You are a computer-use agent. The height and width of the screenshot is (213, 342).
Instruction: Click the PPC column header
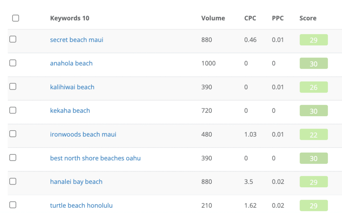tap(278, 18)
